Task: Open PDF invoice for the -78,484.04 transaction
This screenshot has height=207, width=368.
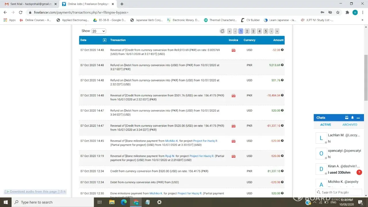Action: click(233, 95)
